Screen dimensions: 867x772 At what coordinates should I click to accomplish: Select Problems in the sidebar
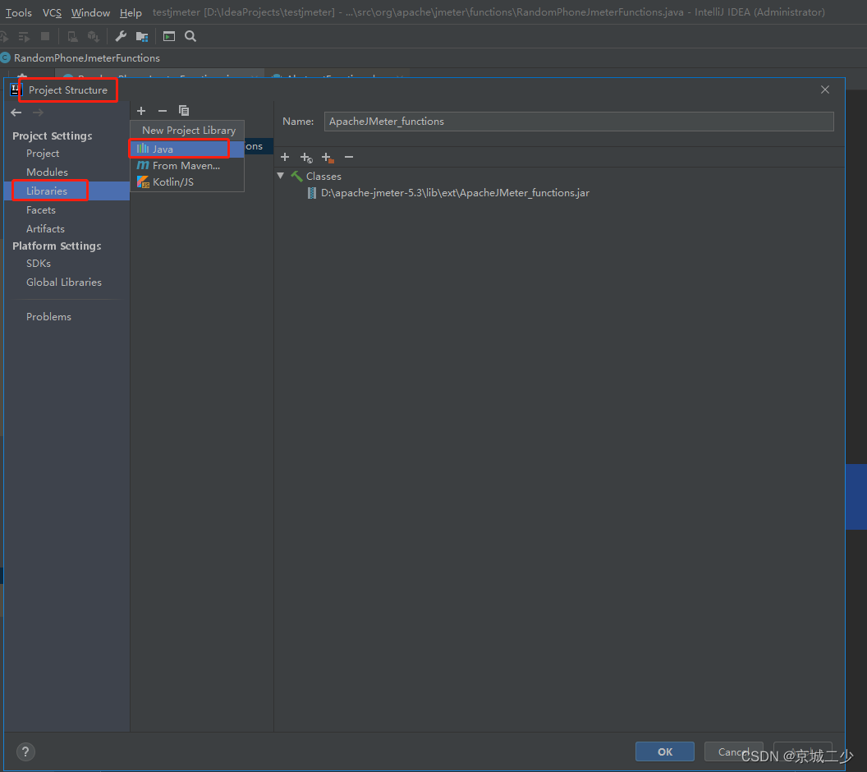coord(48,317)
